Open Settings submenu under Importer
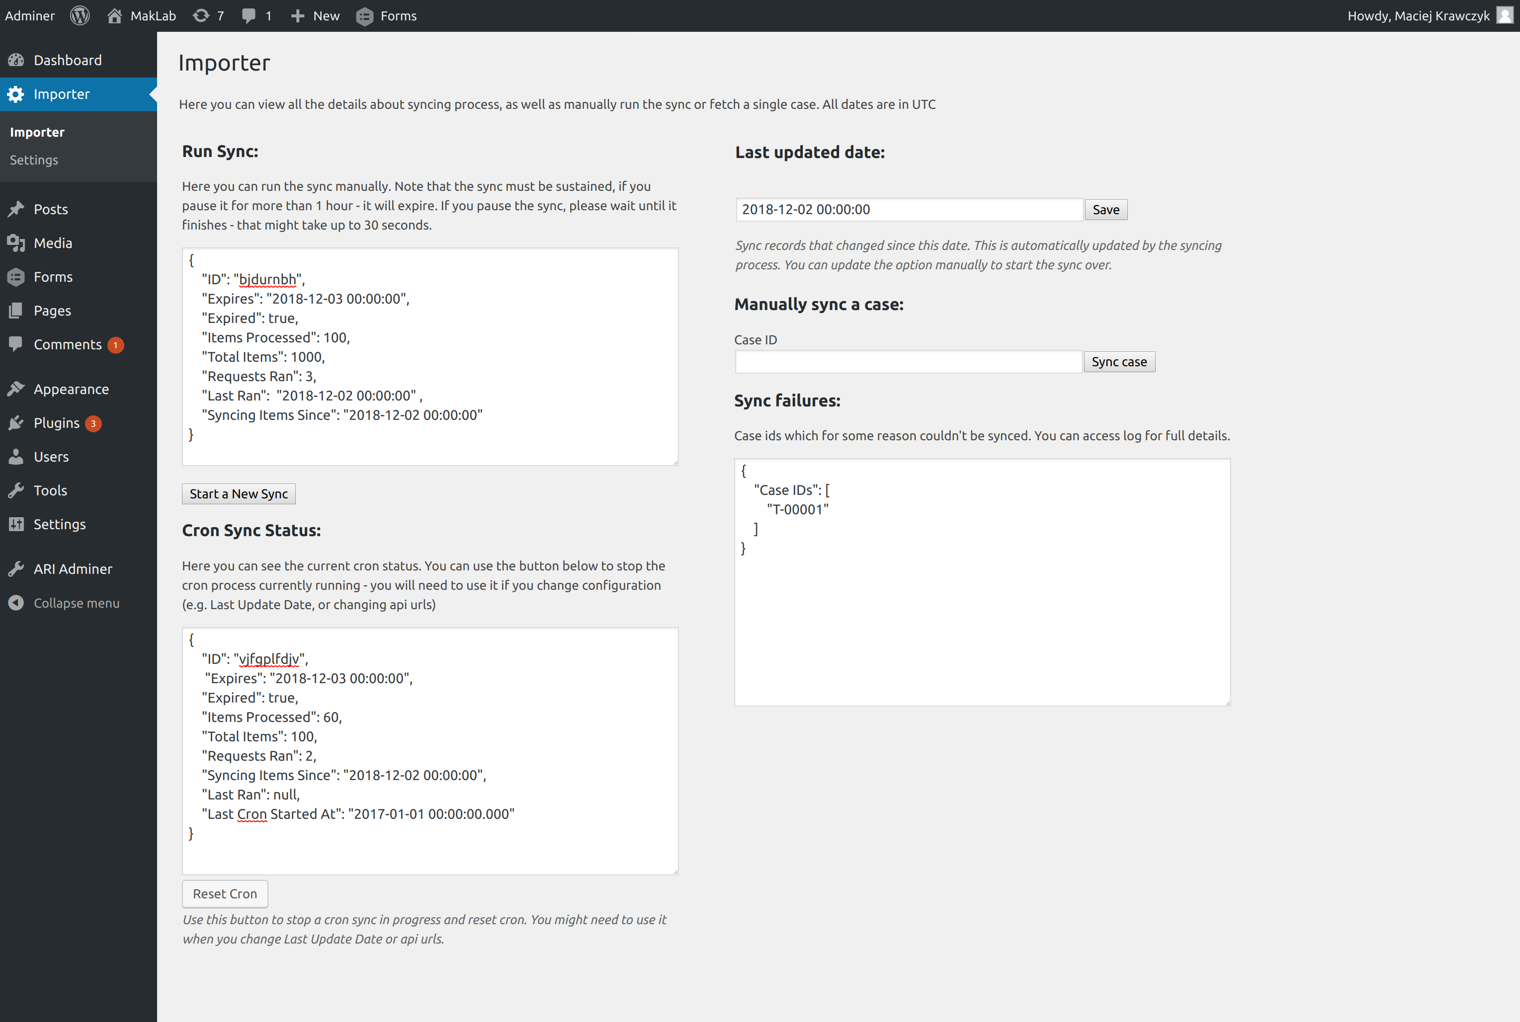1520x1022 pixels. tap(34, 159)
